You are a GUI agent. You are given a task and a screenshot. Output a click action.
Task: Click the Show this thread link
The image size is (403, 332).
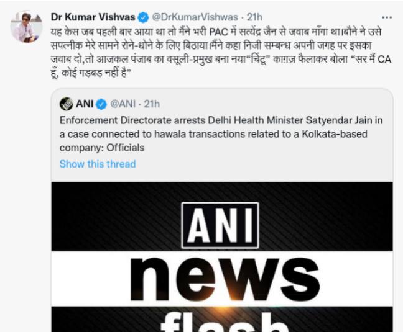point(98,164)
